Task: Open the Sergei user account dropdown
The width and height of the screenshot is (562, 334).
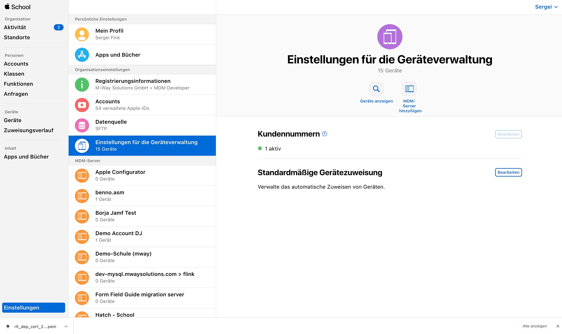Action: pos(546,7)
